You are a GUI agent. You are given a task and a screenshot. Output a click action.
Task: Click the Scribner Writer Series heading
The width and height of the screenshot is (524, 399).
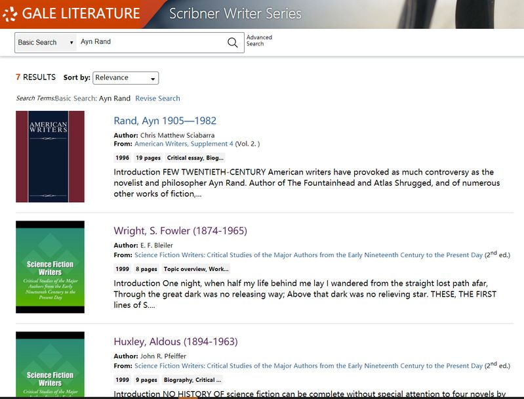[235, 14]
